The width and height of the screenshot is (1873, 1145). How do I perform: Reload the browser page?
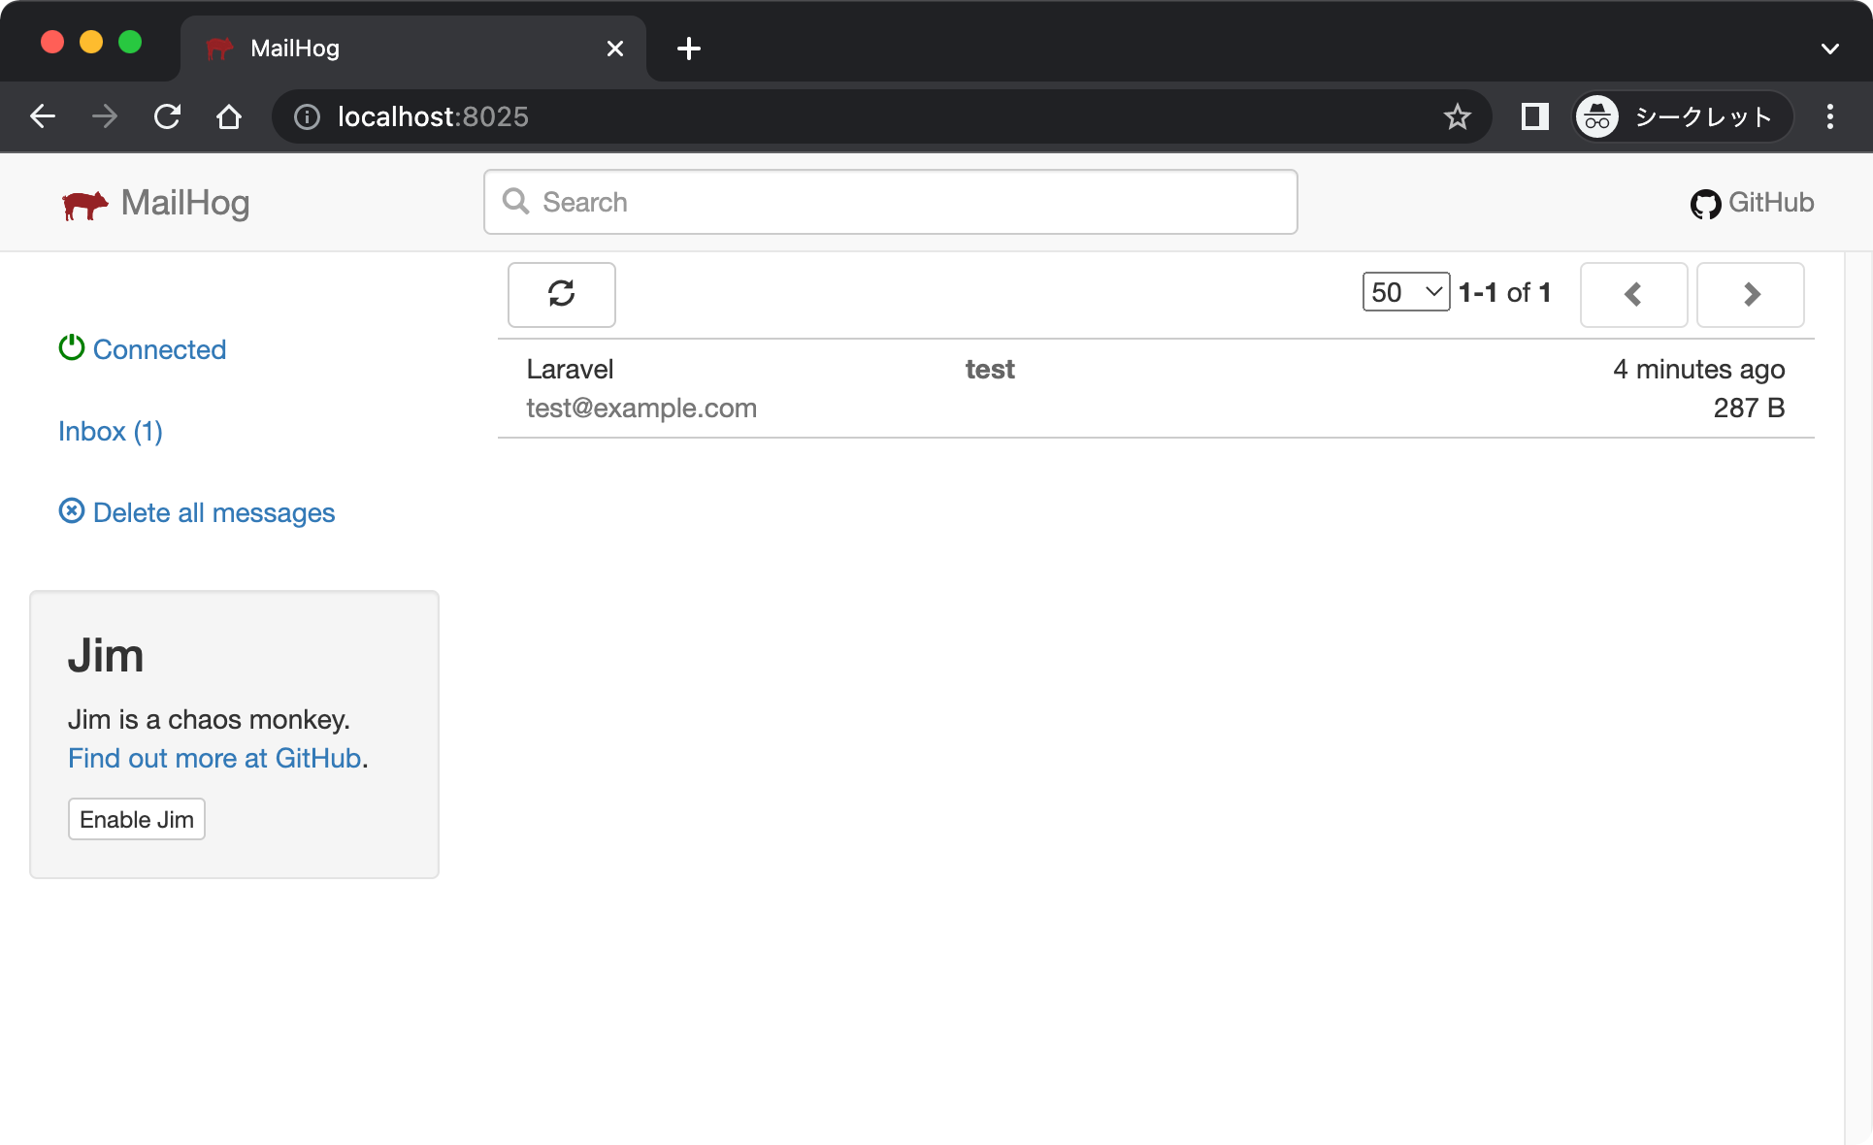(x=167, y=117)
